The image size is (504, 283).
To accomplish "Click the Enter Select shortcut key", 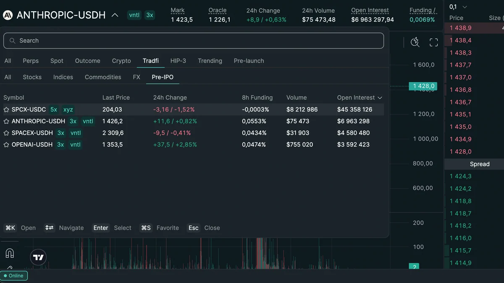I will pos(101,228).
